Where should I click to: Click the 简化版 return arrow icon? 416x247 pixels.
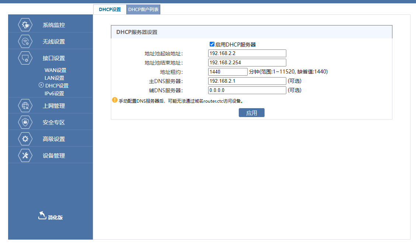click(x=42, y=215)
